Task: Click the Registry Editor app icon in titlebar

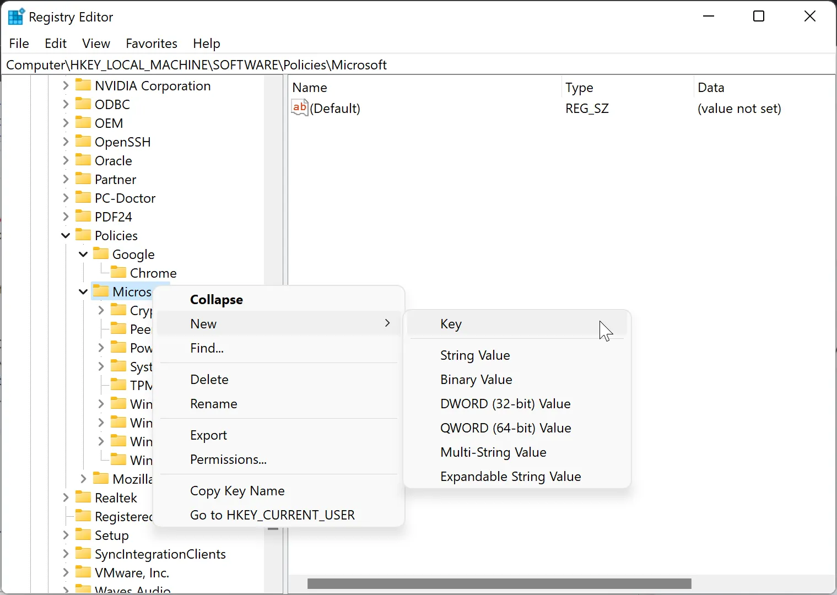Action: point(15,16)
